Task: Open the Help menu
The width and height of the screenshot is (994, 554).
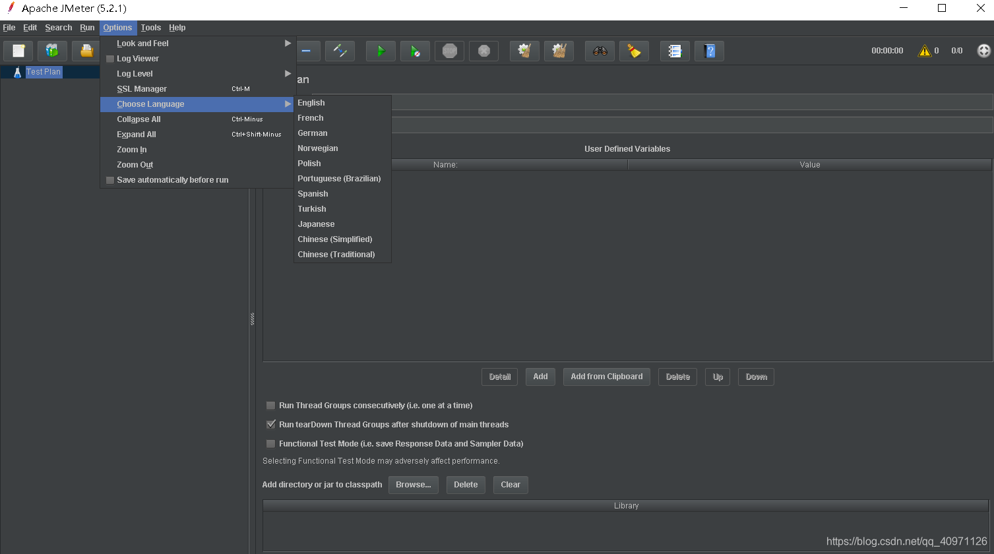Action: tap(177, 28)
